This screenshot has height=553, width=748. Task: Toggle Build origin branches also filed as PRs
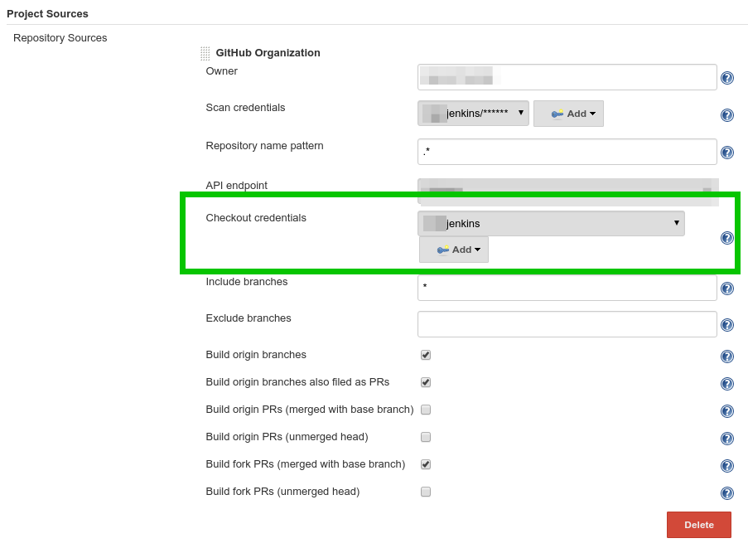coord(426,382)
